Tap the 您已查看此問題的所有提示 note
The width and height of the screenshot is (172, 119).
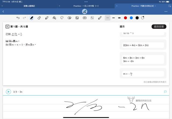point(155,82)
